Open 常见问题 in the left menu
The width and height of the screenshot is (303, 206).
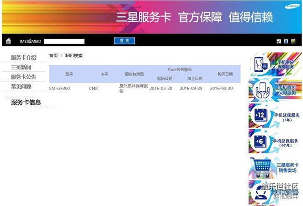(21, 86)
